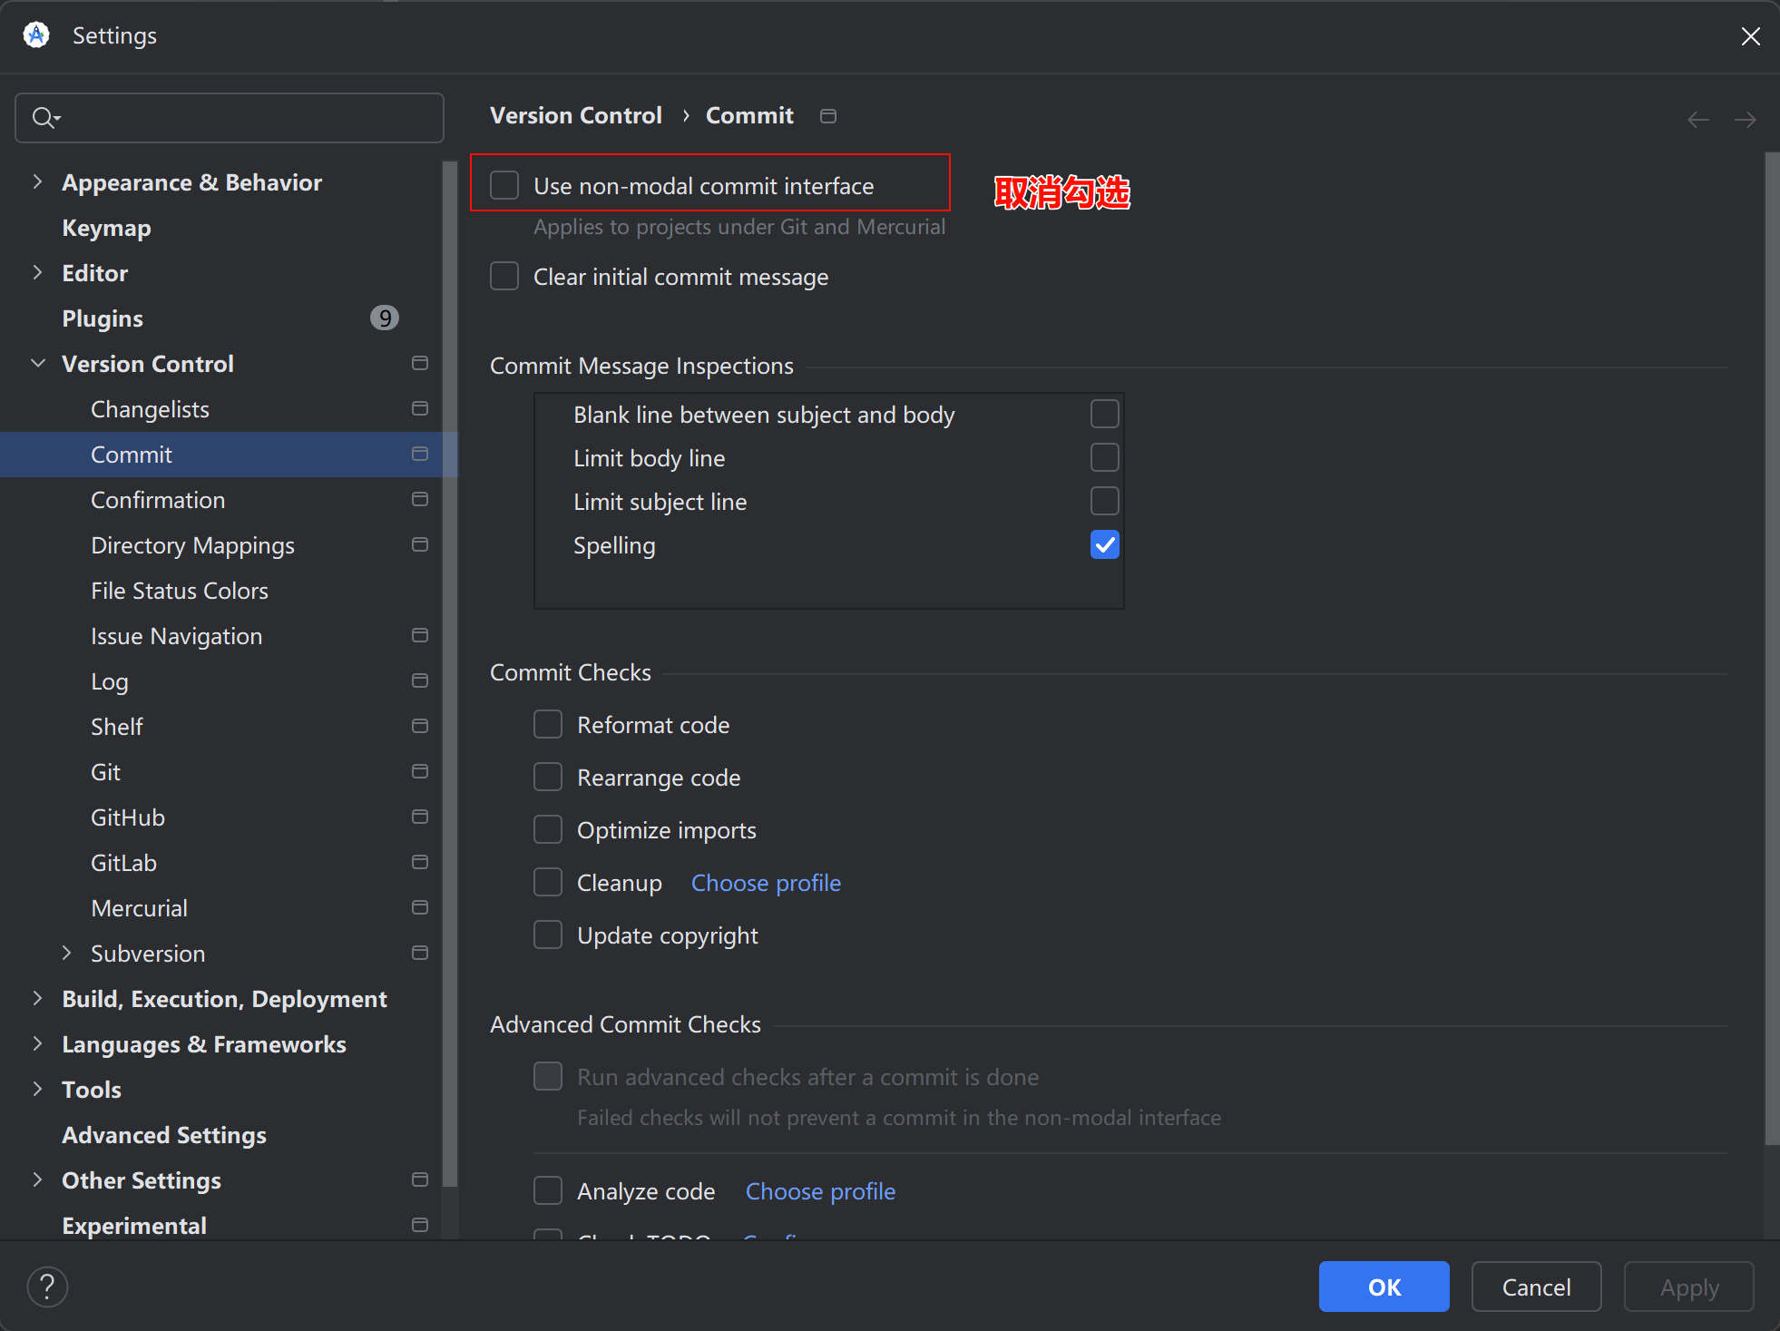The height and width of the screenshot is (1331, 1780).
Task: Click project-settings icon on GitHub row
Action: pos(419,817)
